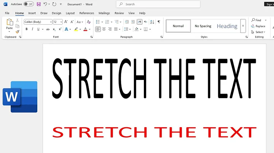Click the Save icon in title bar
Viewport: 274px width, 153px height.
point(39,4)
